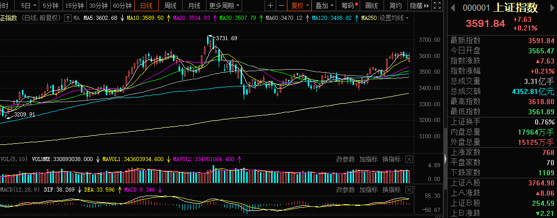Toggle the 画线 drawing tools

[x=372, y=6]
